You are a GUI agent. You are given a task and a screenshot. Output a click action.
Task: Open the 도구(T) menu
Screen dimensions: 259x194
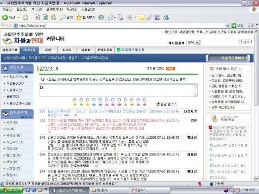point(72,9)
